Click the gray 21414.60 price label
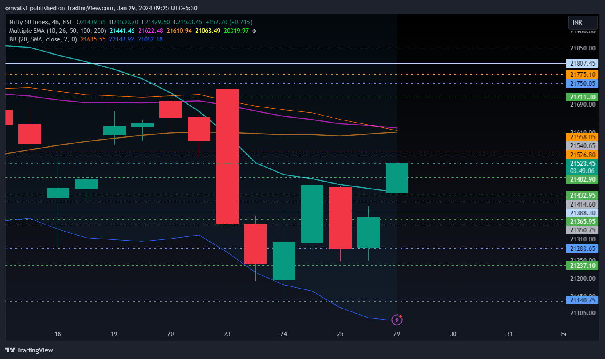 pos(582,204)
